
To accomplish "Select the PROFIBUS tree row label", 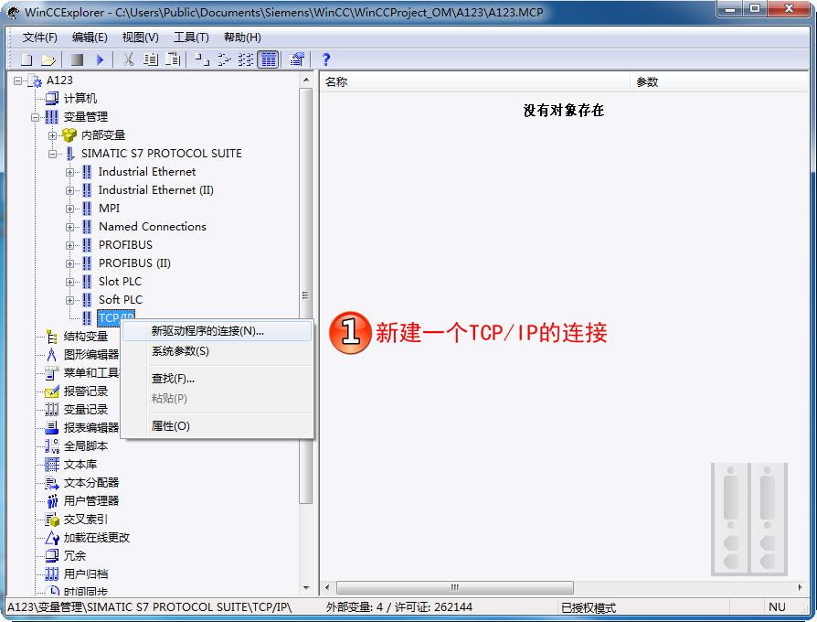I will (x=125, y=244).
